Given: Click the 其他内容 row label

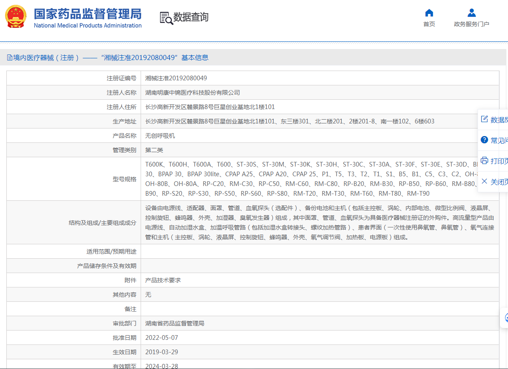Looking at the screenshot, I should pos(125,295).
